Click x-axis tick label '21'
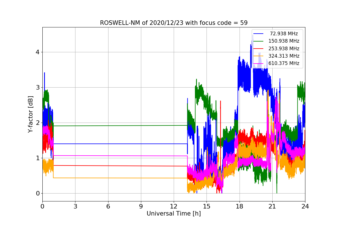339x226 pixels. pyautogui.click(x=272, y=207)
